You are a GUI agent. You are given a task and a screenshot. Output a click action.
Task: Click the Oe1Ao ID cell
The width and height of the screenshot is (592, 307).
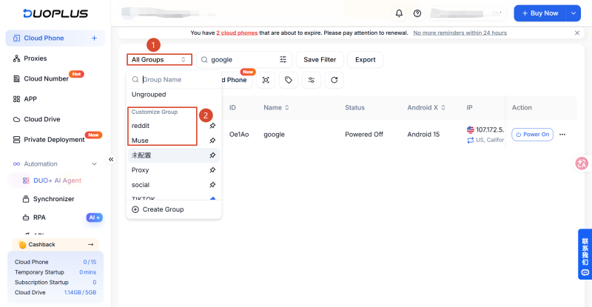(239, 135)
